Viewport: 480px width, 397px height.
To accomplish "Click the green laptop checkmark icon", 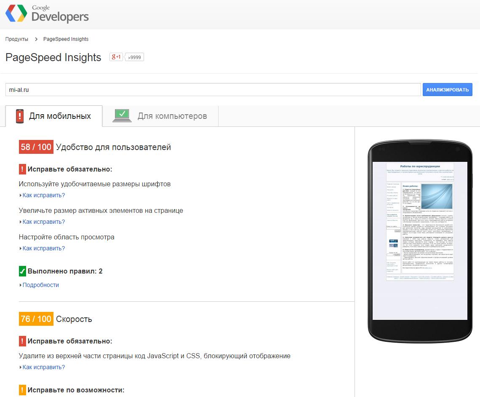I will [122, 116].
